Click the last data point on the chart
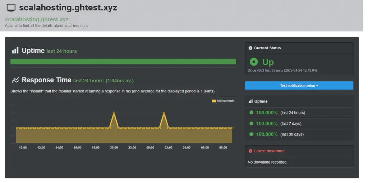Viewport: 368px width, 183px height. 232,128
